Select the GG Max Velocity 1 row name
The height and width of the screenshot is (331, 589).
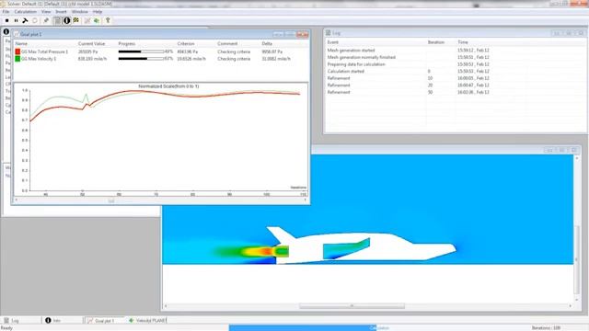tap(39, 59)
